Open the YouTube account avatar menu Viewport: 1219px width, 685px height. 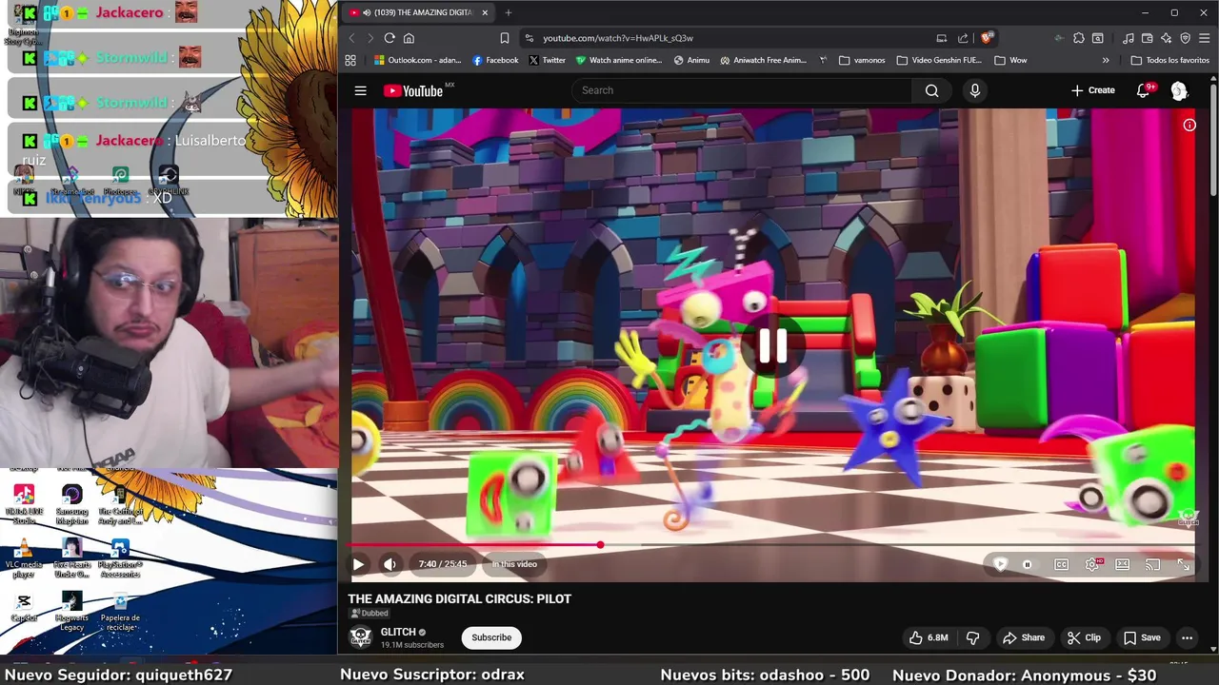(x=1179, y=90)
